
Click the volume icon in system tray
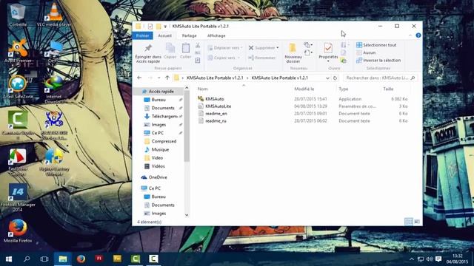click(430, 259)
